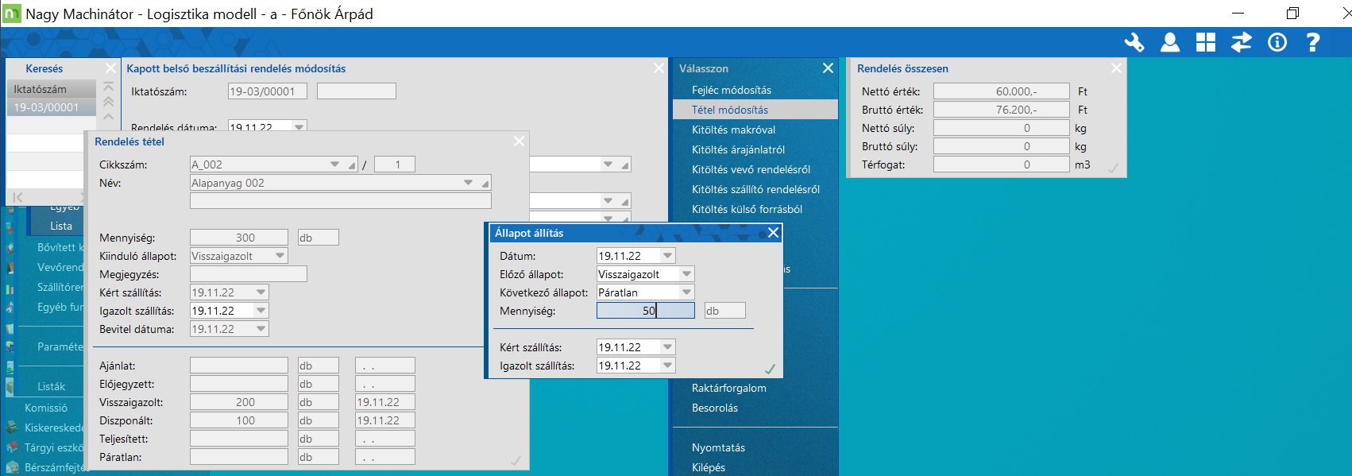
Task: Click the swap arrows icon in the header
Action: 1242,42
